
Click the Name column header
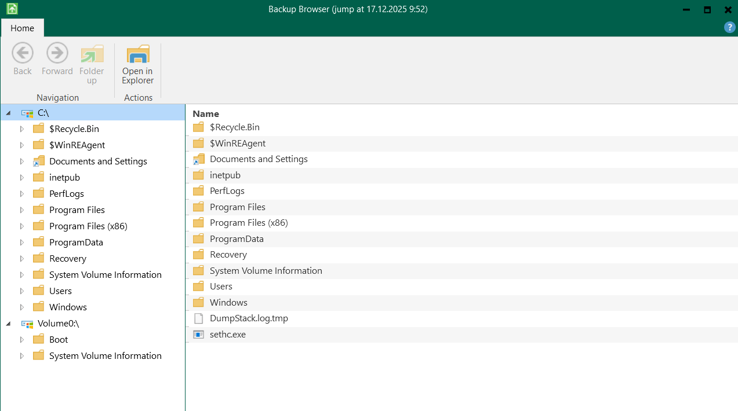click(206, 114)
